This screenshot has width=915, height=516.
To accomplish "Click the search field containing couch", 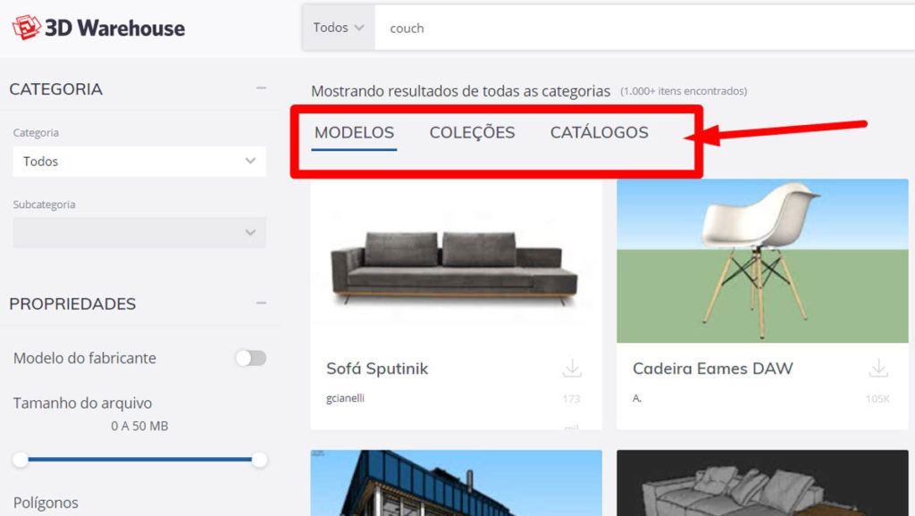I will tap(645, 28).
